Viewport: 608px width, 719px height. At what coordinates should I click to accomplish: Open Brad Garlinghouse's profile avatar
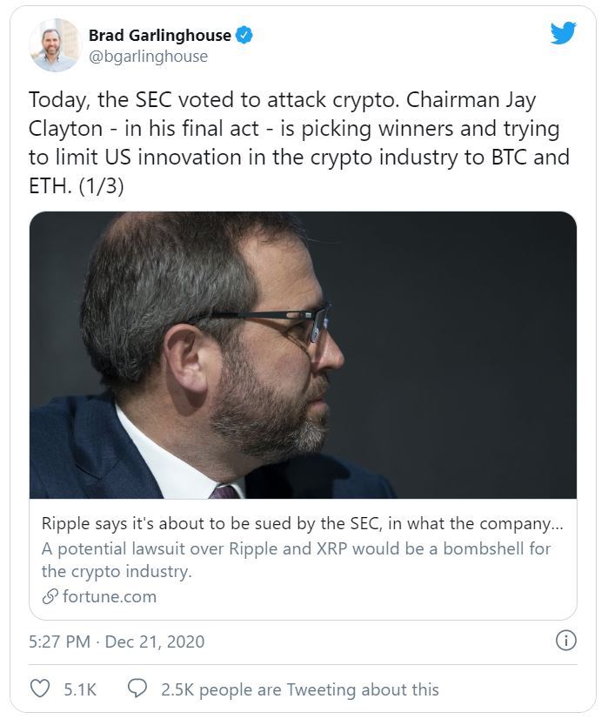55,44
